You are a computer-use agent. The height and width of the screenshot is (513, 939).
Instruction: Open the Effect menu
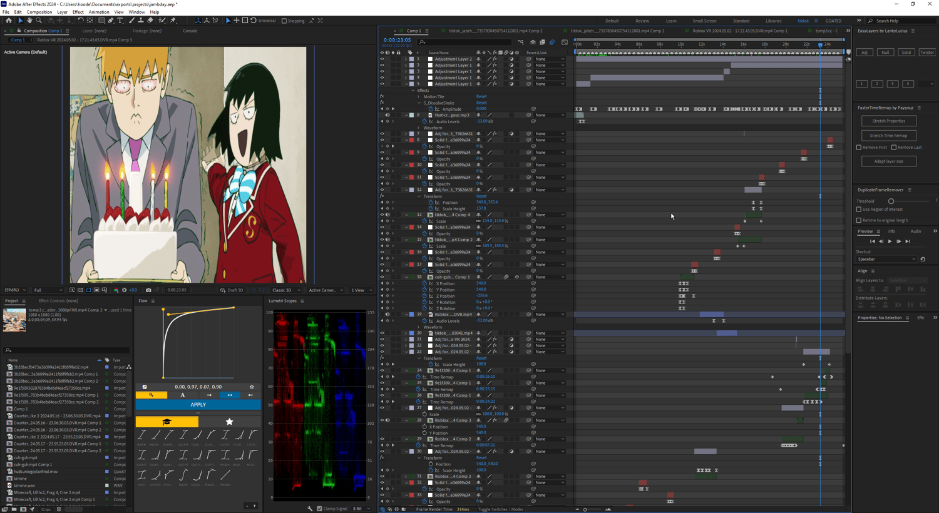[78, 12]
